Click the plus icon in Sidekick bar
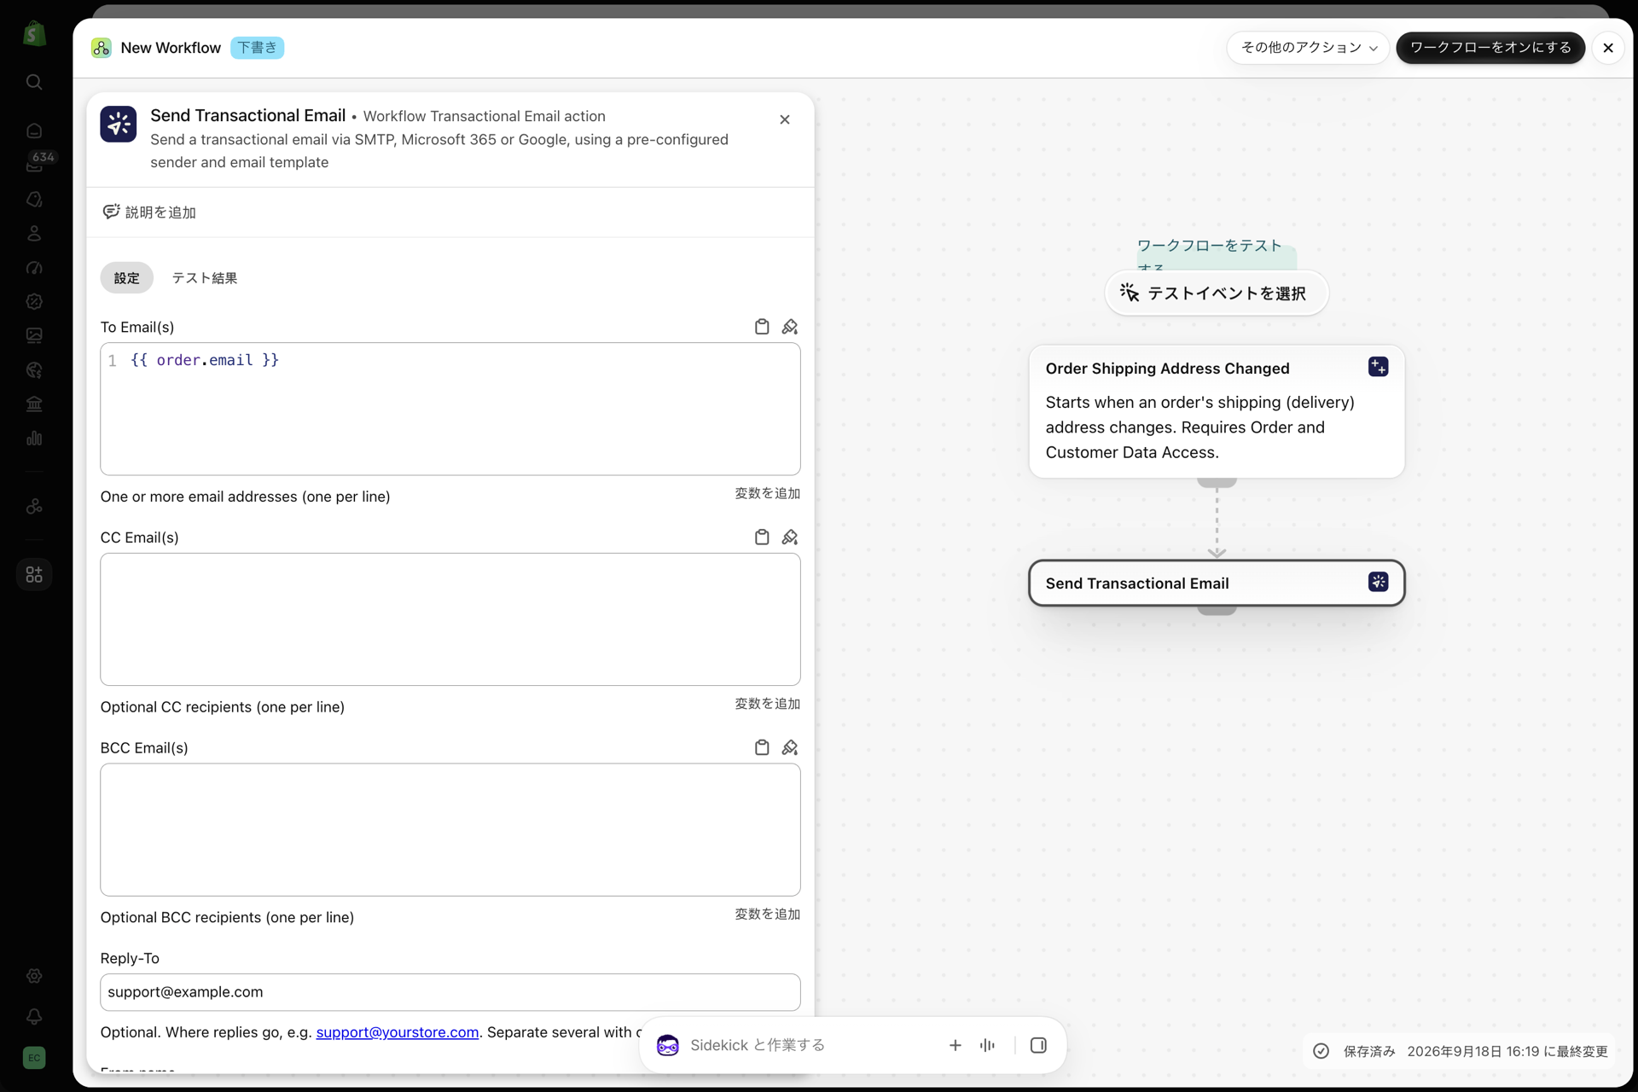The height and width of the screenshot is (1092, 1638). pyautogui.click(x=955, y=1045)
